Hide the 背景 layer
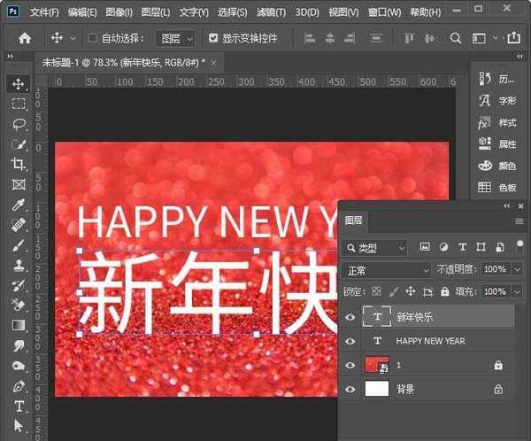 click(350, 389)
